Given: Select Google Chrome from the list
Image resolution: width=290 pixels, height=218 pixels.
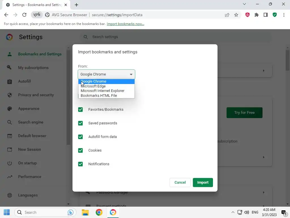Looking at the screenshot, I should pyautogui.click(x=106, y=81).
